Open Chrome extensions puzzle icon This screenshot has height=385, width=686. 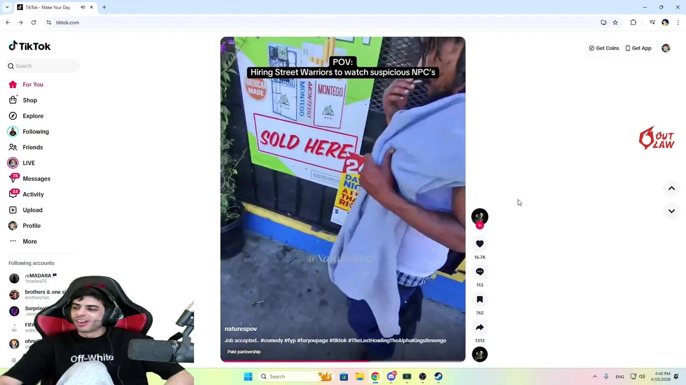point(633,22)
